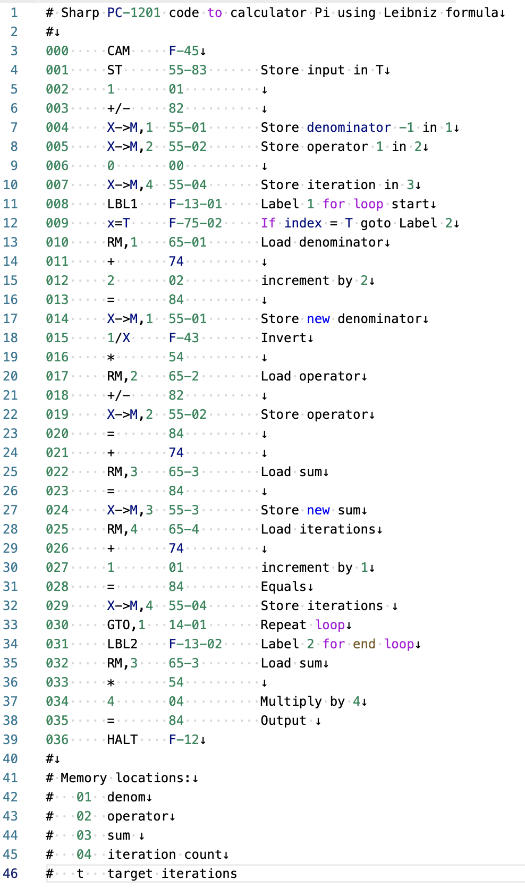Screen dimensions: 525x896
Task: Click 'F-12' keycode on line 39
Action: (x=184, y=740)
